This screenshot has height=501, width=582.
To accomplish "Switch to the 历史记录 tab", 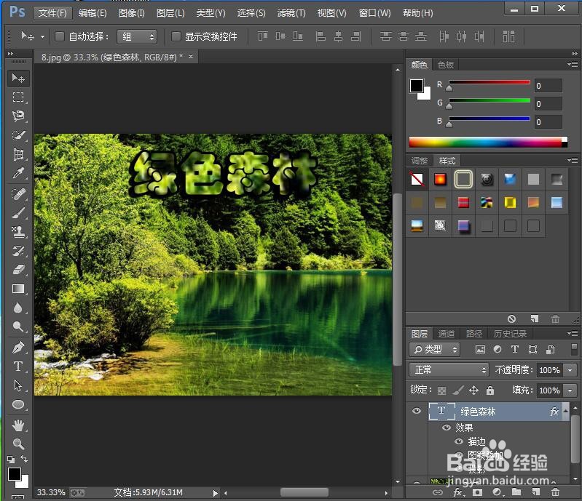I will pyautogui.click(x=510, y=334).
